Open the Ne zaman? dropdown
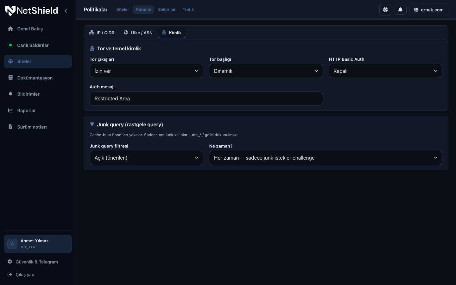Viewport: 456px width, 285px height. click(x=326, y=158)
